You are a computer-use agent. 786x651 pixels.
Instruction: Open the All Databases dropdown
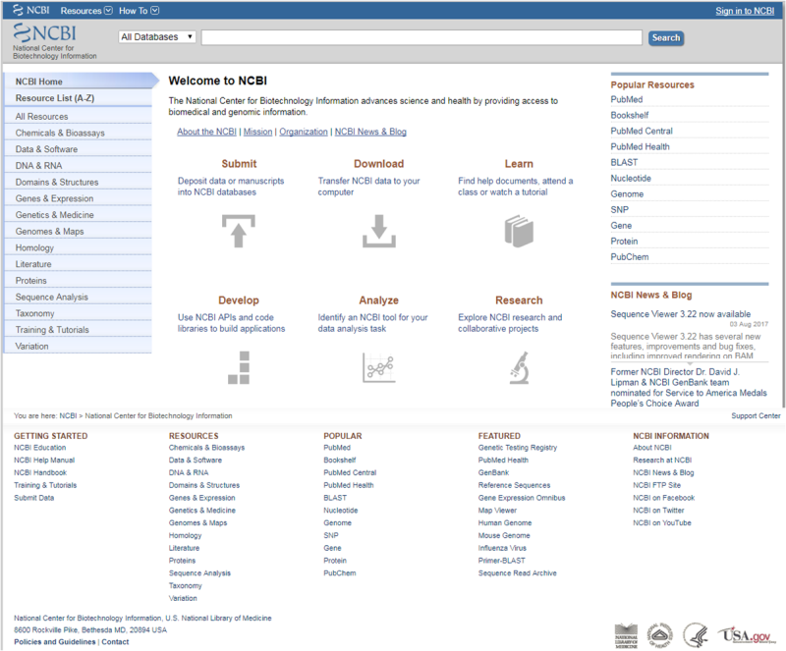click(x=157, y=37)
